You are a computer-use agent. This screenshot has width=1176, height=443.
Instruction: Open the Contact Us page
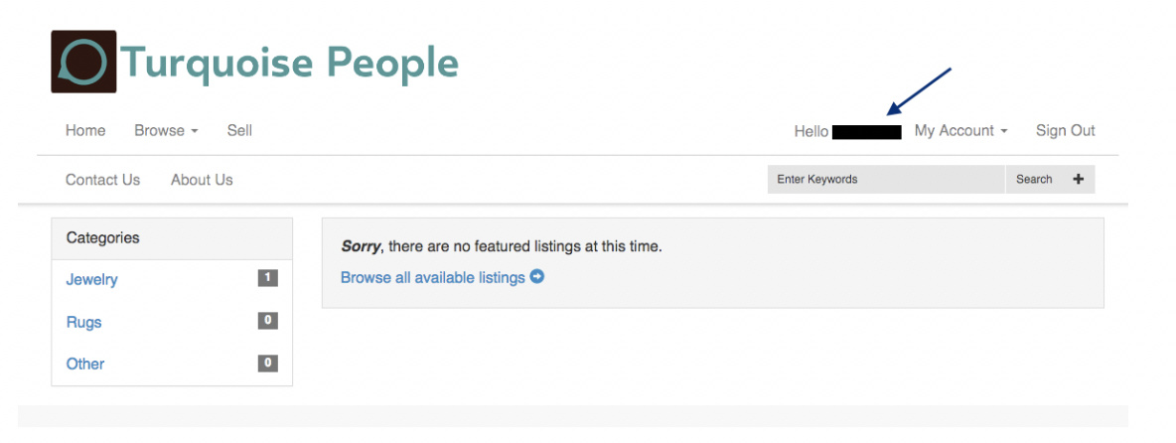click(x=102, y=180)
